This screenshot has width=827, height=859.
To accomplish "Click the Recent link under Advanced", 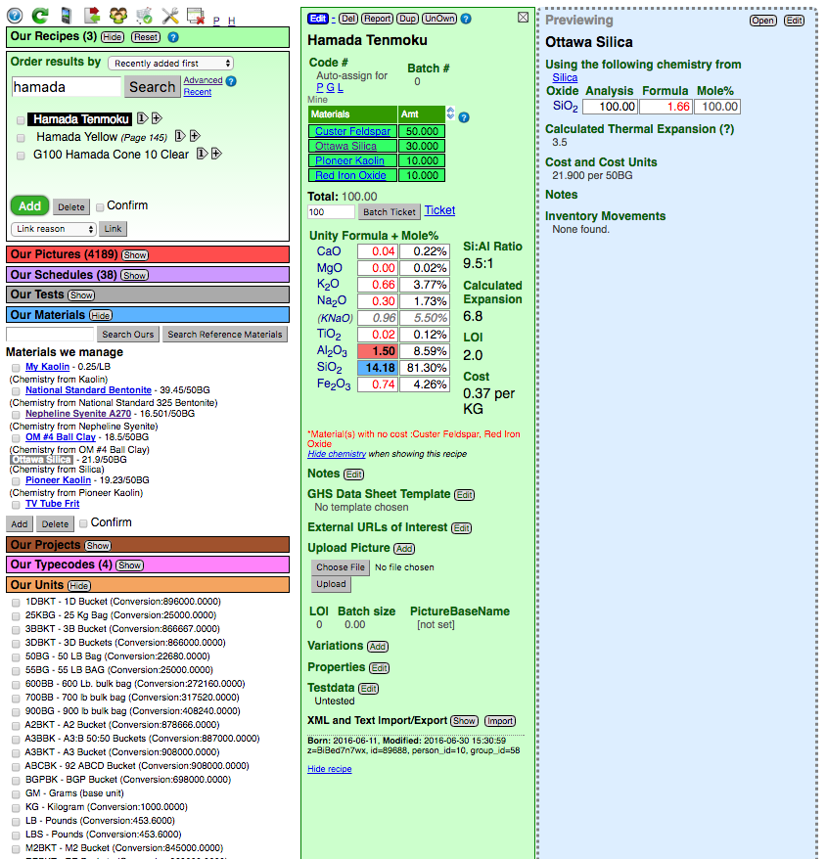I will click(198, 92).
